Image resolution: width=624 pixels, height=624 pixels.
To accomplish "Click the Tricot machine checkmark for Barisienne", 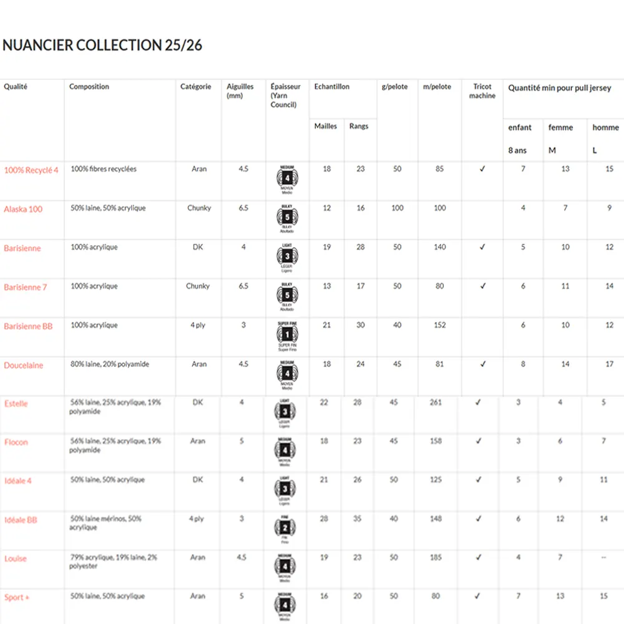I will coord(482,246).
